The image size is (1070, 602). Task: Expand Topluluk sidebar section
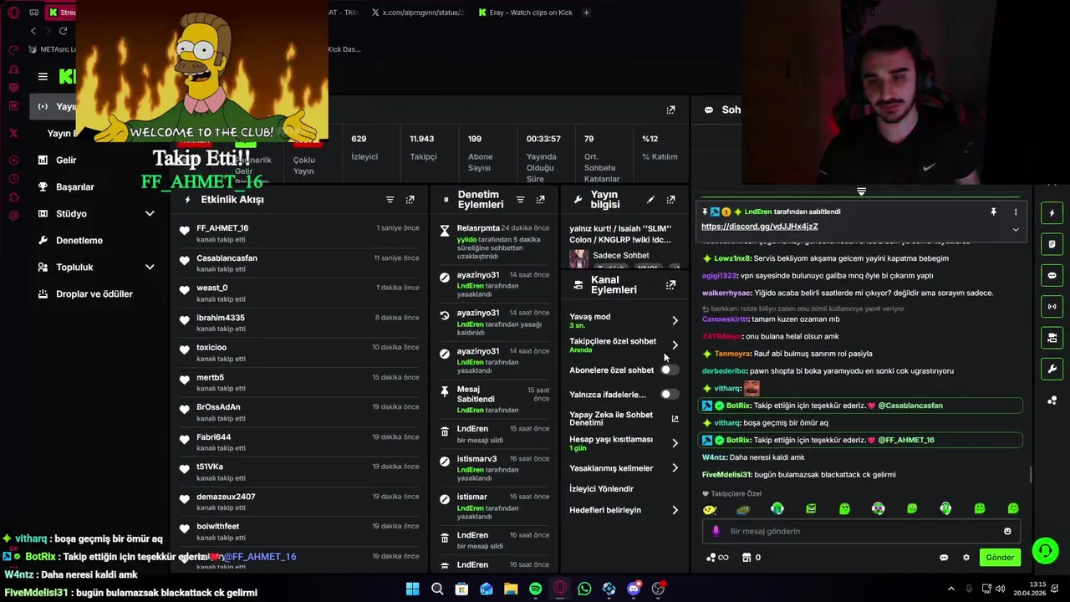(150, 267)
